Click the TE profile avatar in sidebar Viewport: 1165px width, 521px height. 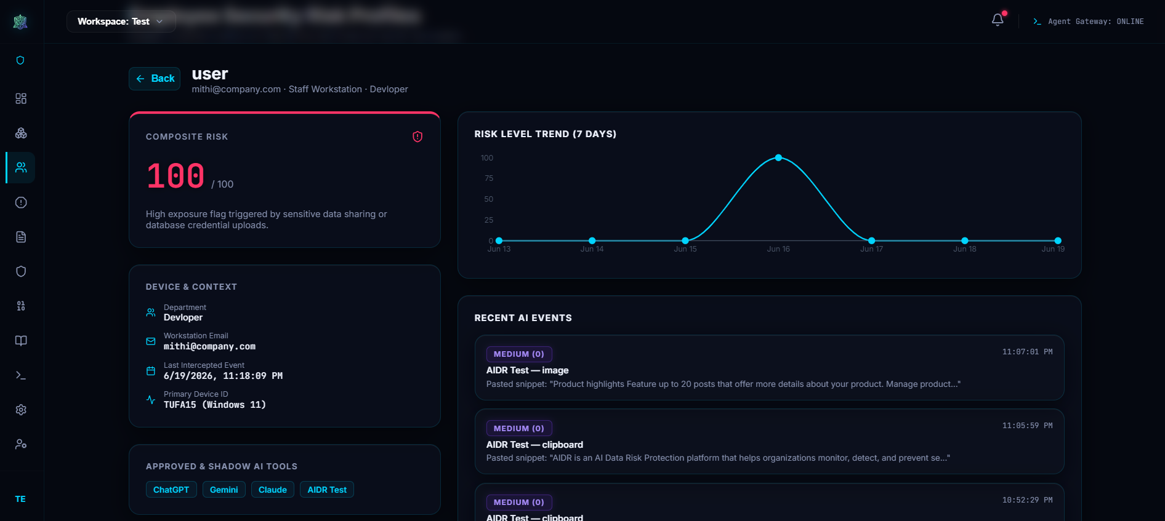point(20,499)
